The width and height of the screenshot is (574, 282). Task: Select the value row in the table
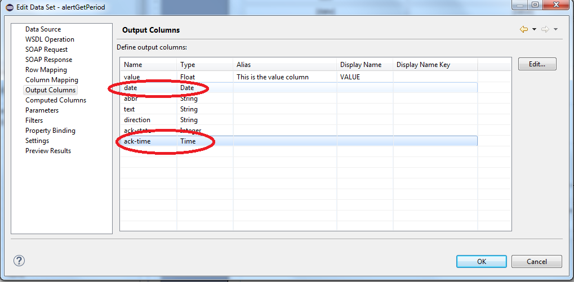[132, 77]
